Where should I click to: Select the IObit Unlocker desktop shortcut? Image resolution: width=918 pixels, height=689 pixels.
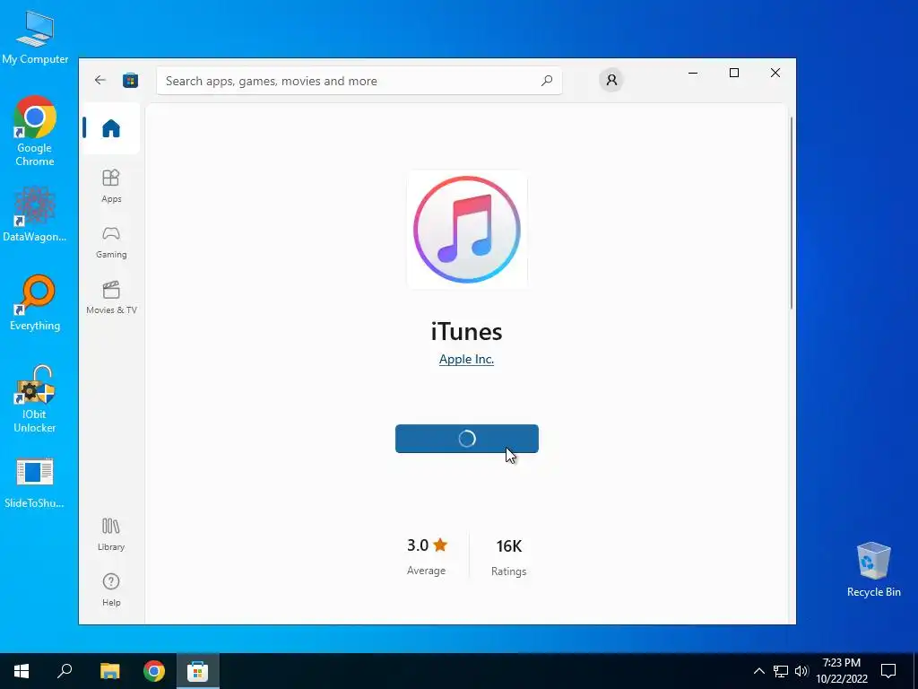(35, 399)
